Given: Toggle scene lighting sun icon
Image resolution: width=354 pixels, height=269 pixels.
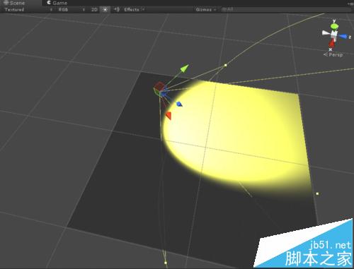Looking at the screenshot, I should [105, 9].
